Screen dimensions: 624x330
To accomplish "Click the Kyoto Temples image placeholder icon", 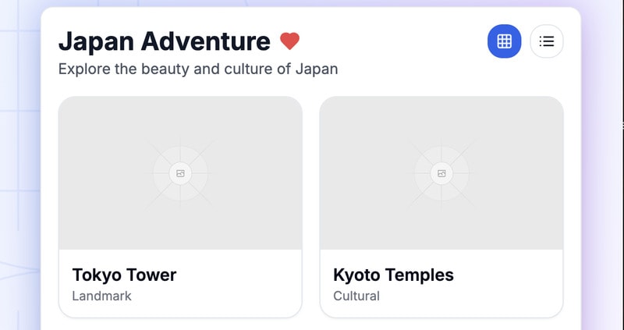I will click(x=441, y=173).
